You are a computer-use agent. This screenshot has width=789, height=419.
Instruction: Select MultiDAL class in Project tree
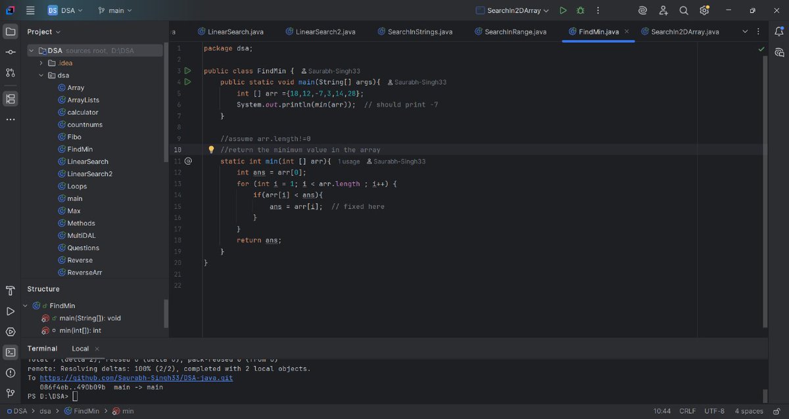(81, 235)
